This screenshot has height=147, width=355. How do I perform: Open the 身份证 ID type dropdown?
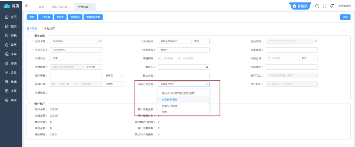114,76
